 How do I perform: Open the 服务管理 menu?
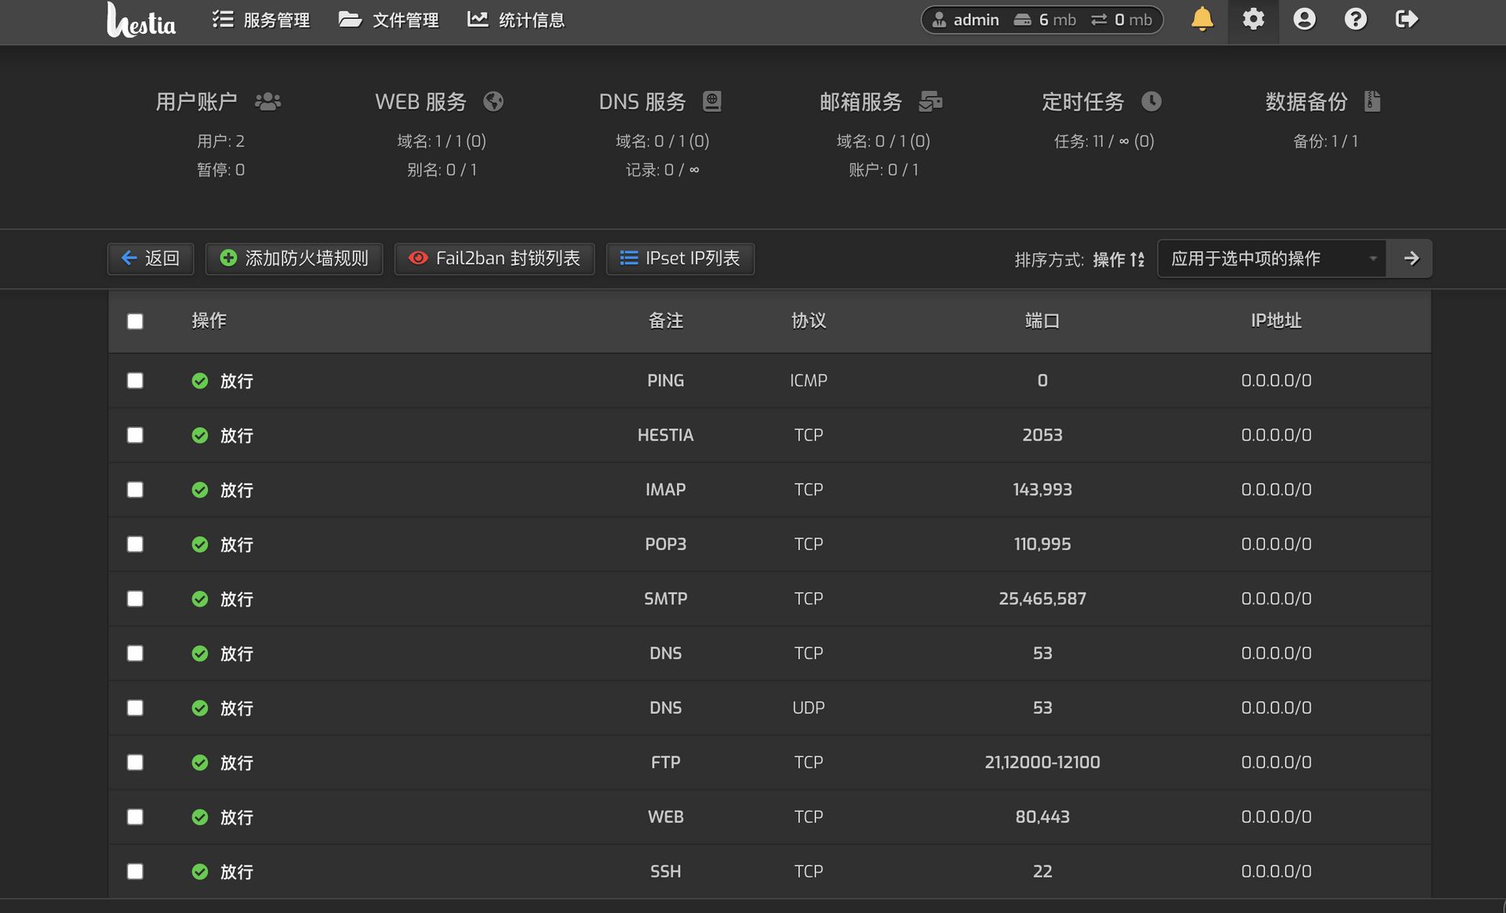(261, 20)
